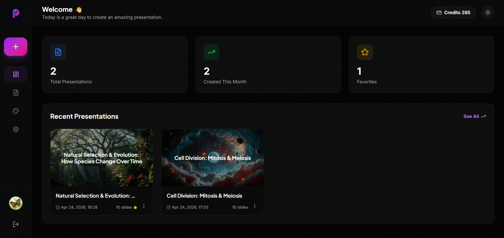The width and height of the screenshot is (504, 238).
Task: Click the 'Welcome' heading
Action: (57, 9)
